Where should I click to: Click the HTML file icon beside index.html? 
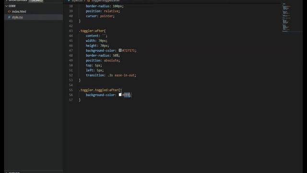point(9,12)
